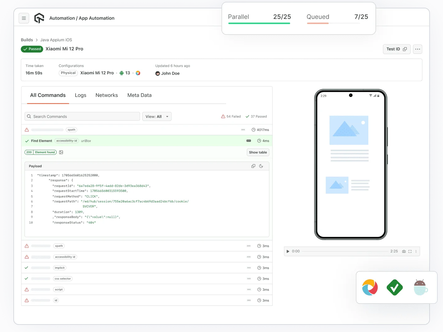443x332 pixels.
Task: Play the session recording video
Action: click(288, 251)
